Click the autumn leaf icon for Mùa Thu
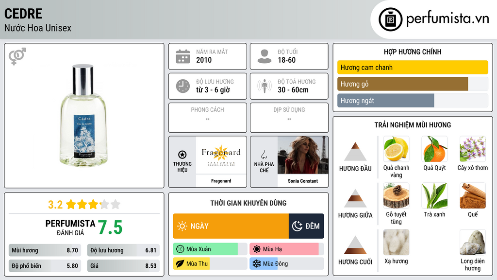Image resolution: width=497 pixels, height=280 pixels. (x=180, y=264)
